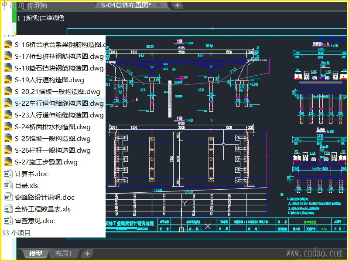349x261 pixels.
Task: Open the 目录.xls spreadsheet
Action: point(26,186)
